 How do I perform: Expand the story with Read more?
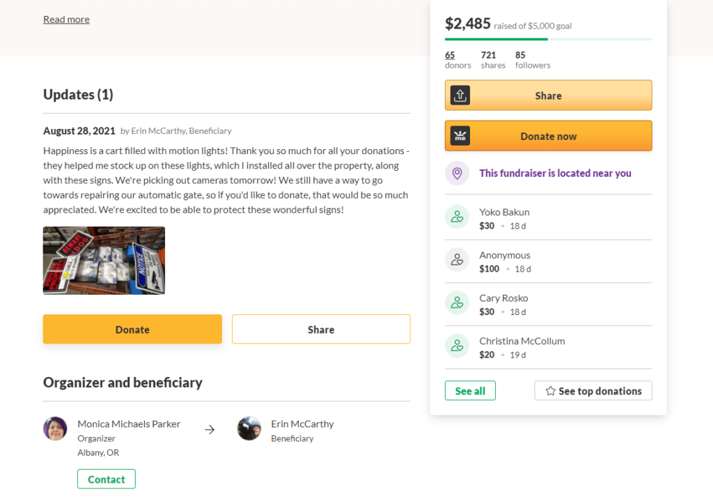(66, 20)
